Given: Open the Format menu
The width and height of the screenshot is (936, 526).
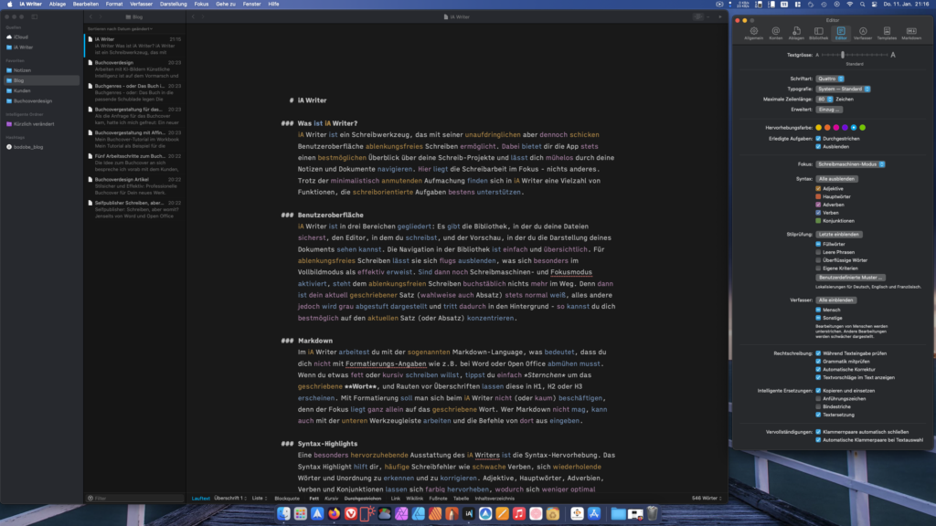Looking at the screenshot, I should (x=114, y=5).
